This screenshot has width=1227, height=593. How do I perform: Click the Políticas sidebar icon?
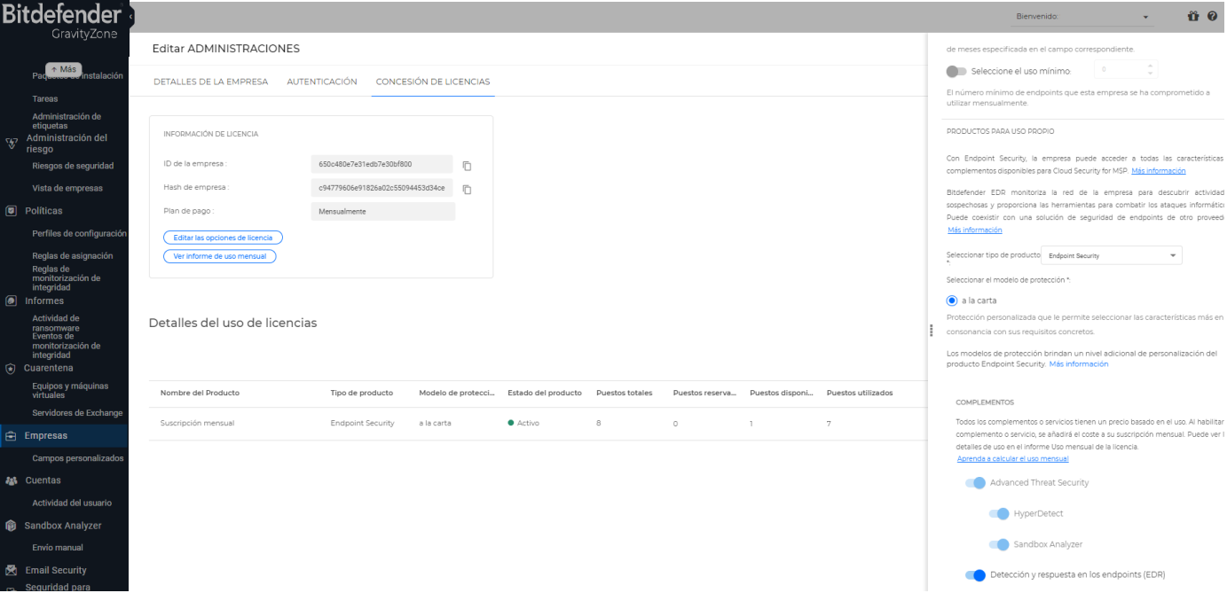(12, 211)
